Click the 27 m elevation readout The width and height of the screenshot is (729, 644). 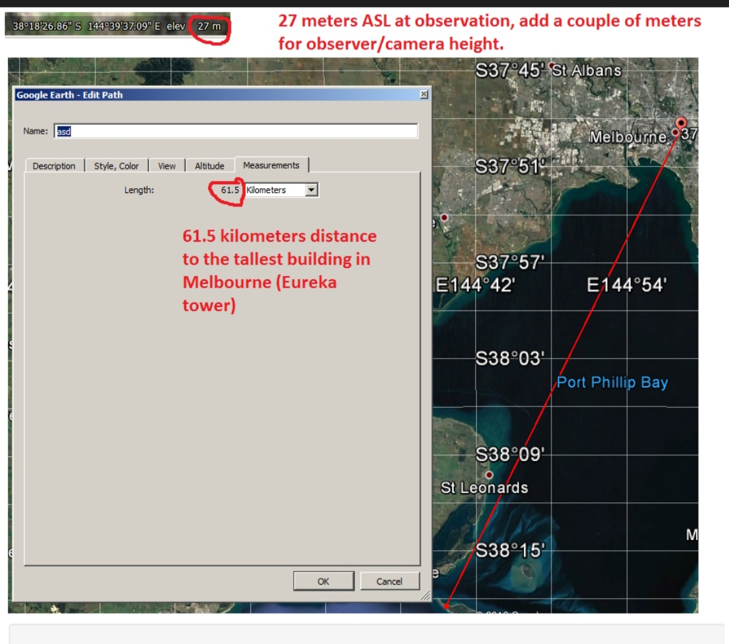point(209,26)
